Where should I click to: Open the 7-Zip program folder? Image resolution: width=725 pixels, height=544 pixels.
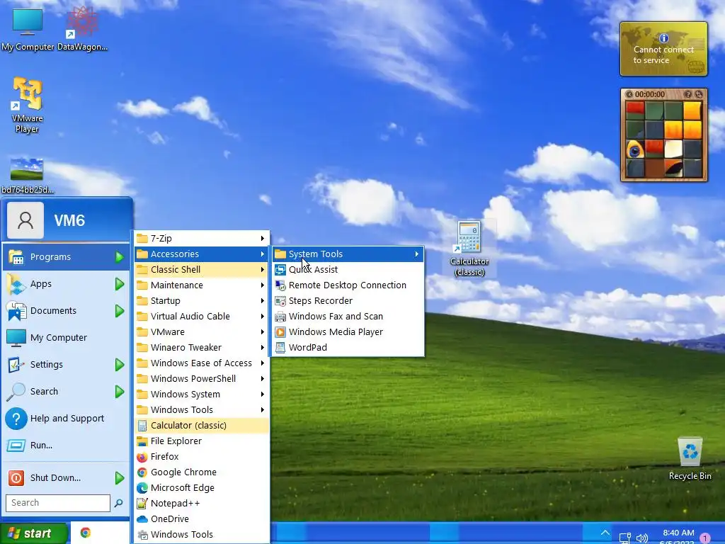(202, 238)
